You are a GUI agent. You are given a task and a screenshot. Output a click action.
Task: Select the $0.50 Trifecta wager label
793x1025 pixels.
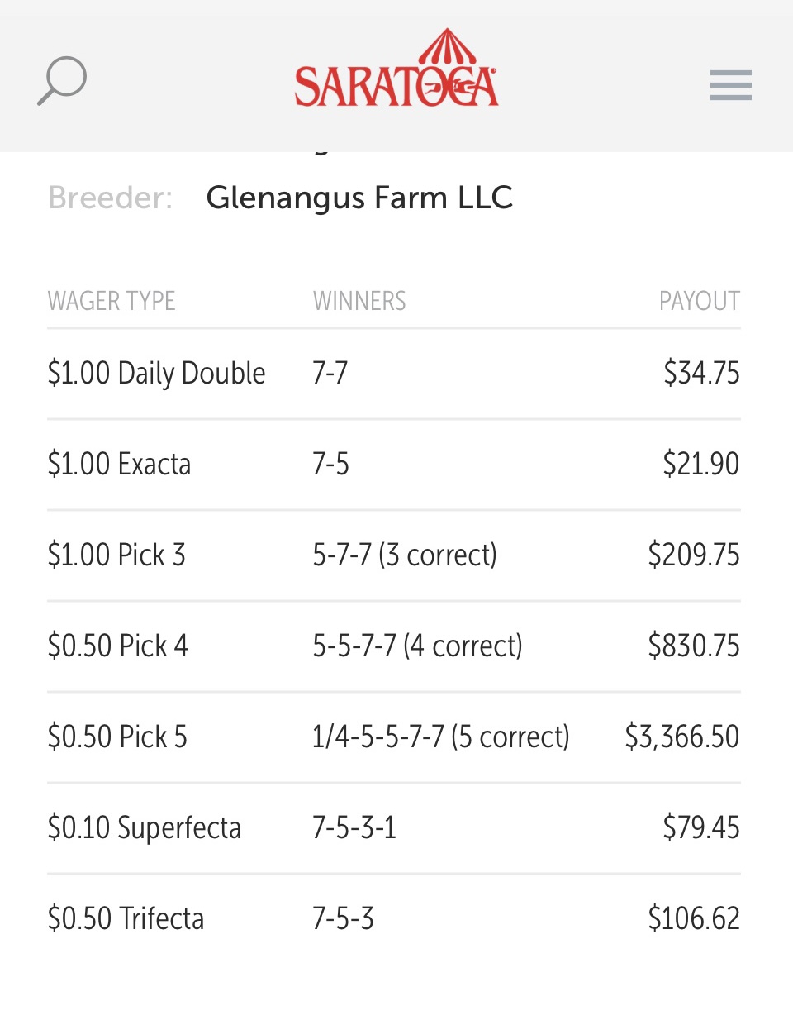click(126, 918)
